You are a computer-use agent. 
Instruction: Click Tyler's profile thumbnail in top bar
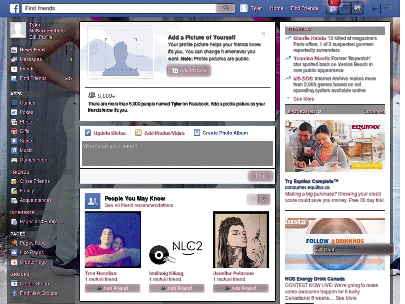(244, 8)
